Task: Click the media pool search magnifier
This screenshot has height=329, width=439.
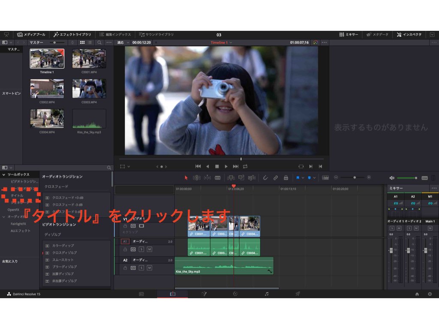Action: 99,42
